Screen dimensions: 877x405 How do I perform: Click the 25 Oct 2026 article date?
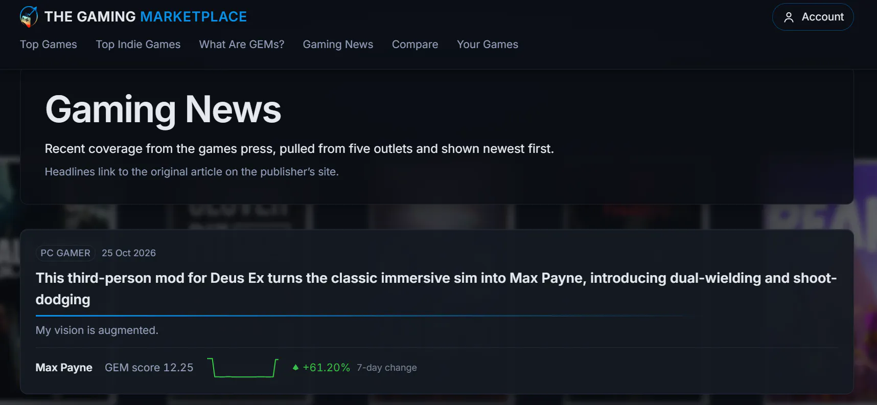tap(129, 253)
